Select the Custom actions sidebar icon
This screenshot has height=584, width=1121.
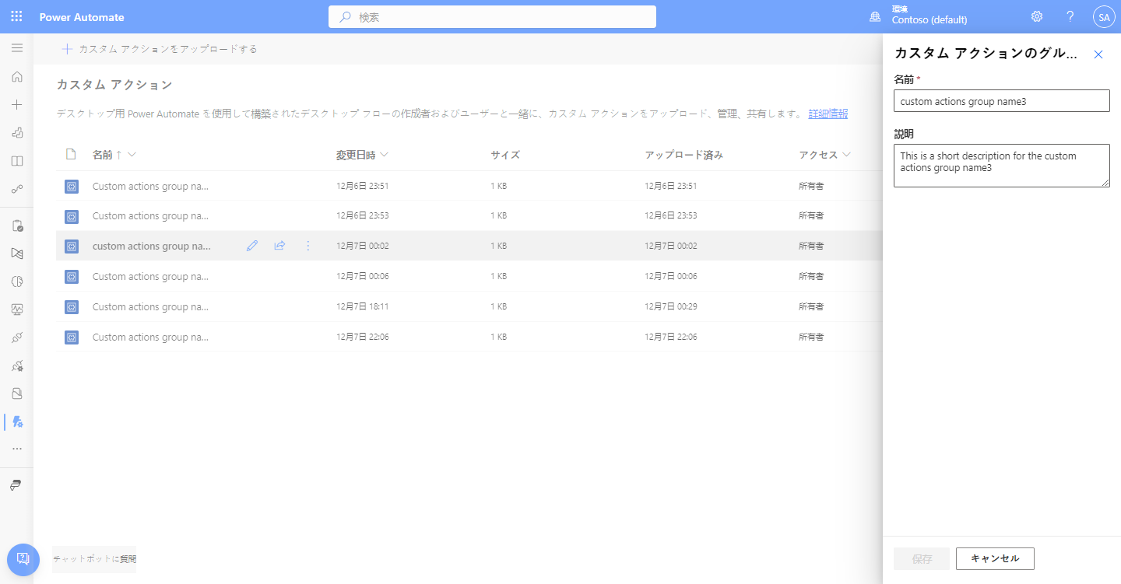pyautogui.click(x=16, y=421)
